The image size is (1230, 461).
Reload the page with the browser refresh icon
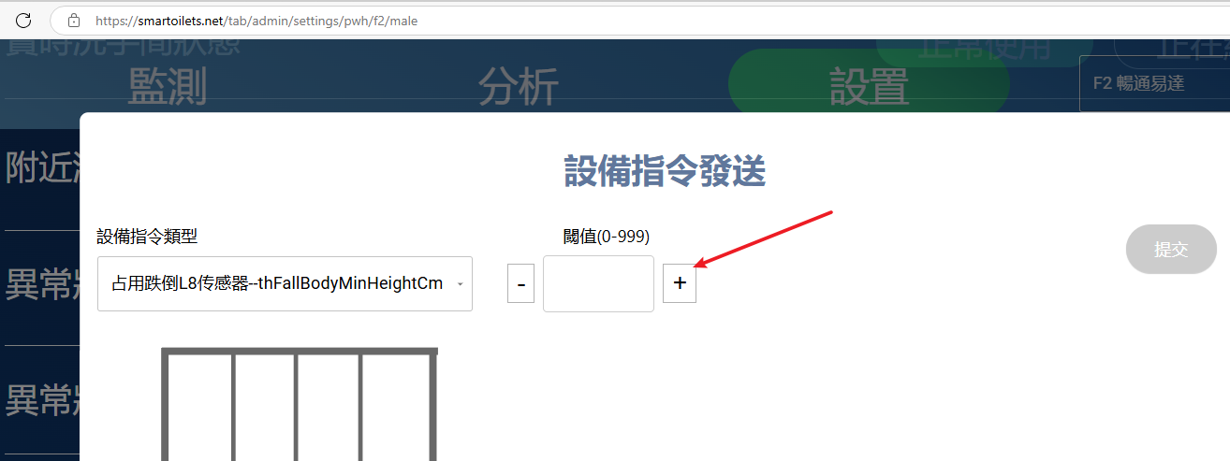[x=23, y=20]
